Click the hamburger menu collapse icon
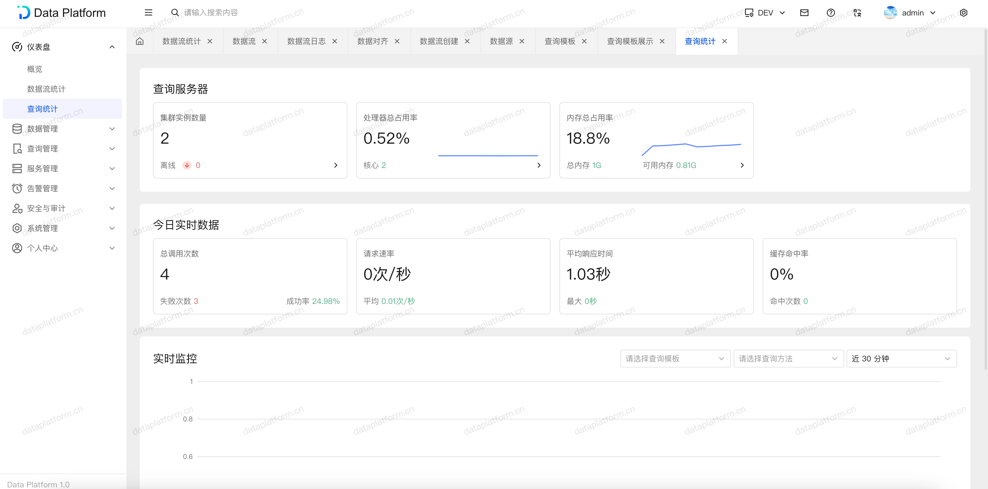The width and height of the screenshot is (988, 489). (x=149, y=13)
